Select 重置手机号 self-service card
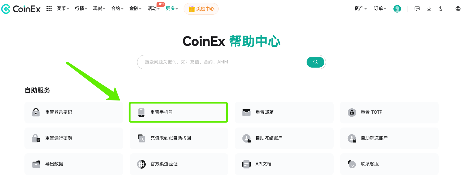 178,112
